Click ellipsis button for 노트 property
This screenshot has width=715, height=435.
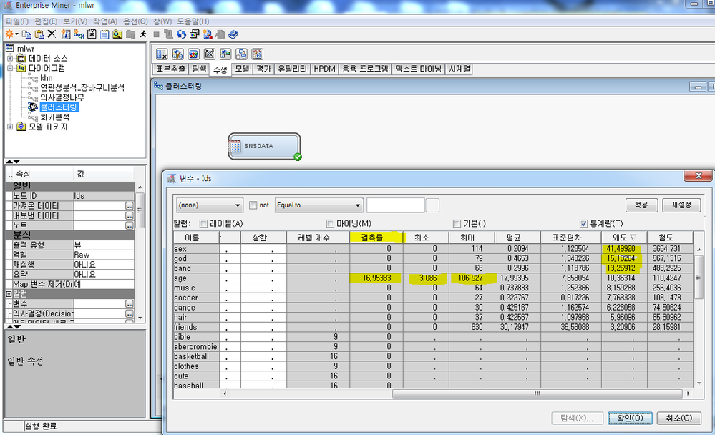130,225
